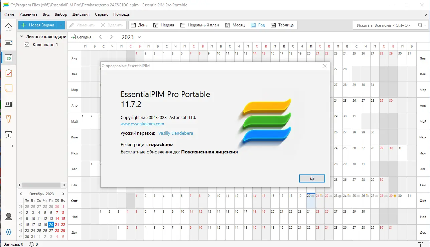The width and height of the screenshot is (430, 247).
Task: Click the partly cloudy weather icon beside October 21
Action: point(321,196)
